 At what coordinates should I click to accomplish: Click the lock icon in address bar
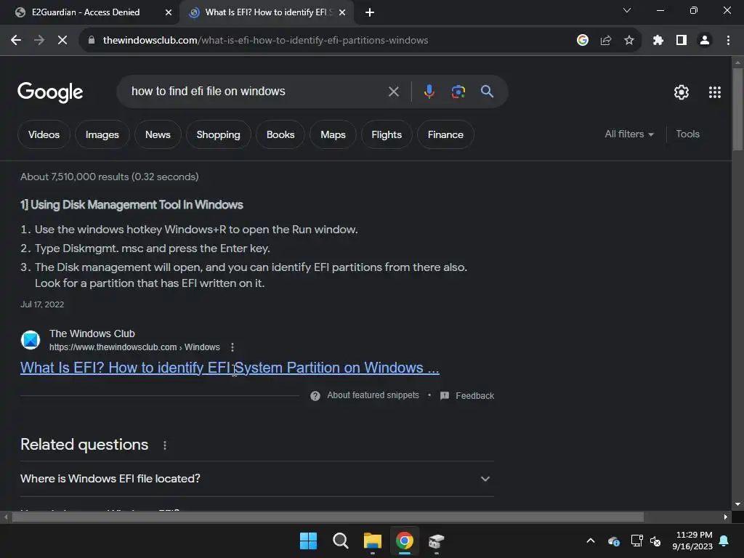(x=91, y=41)
